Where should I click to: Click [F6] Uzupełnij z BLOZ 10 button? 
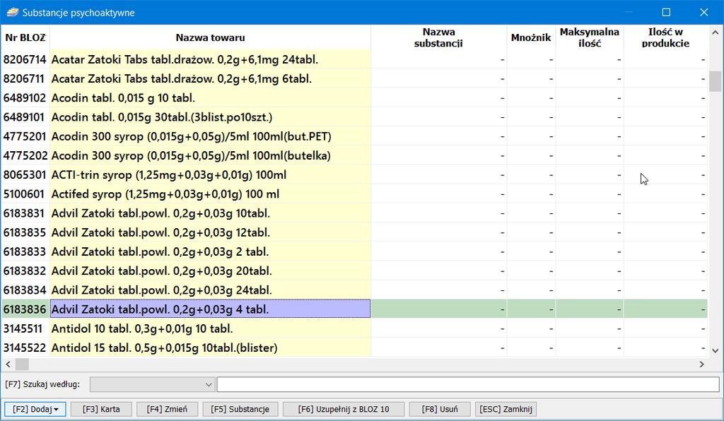344,409
